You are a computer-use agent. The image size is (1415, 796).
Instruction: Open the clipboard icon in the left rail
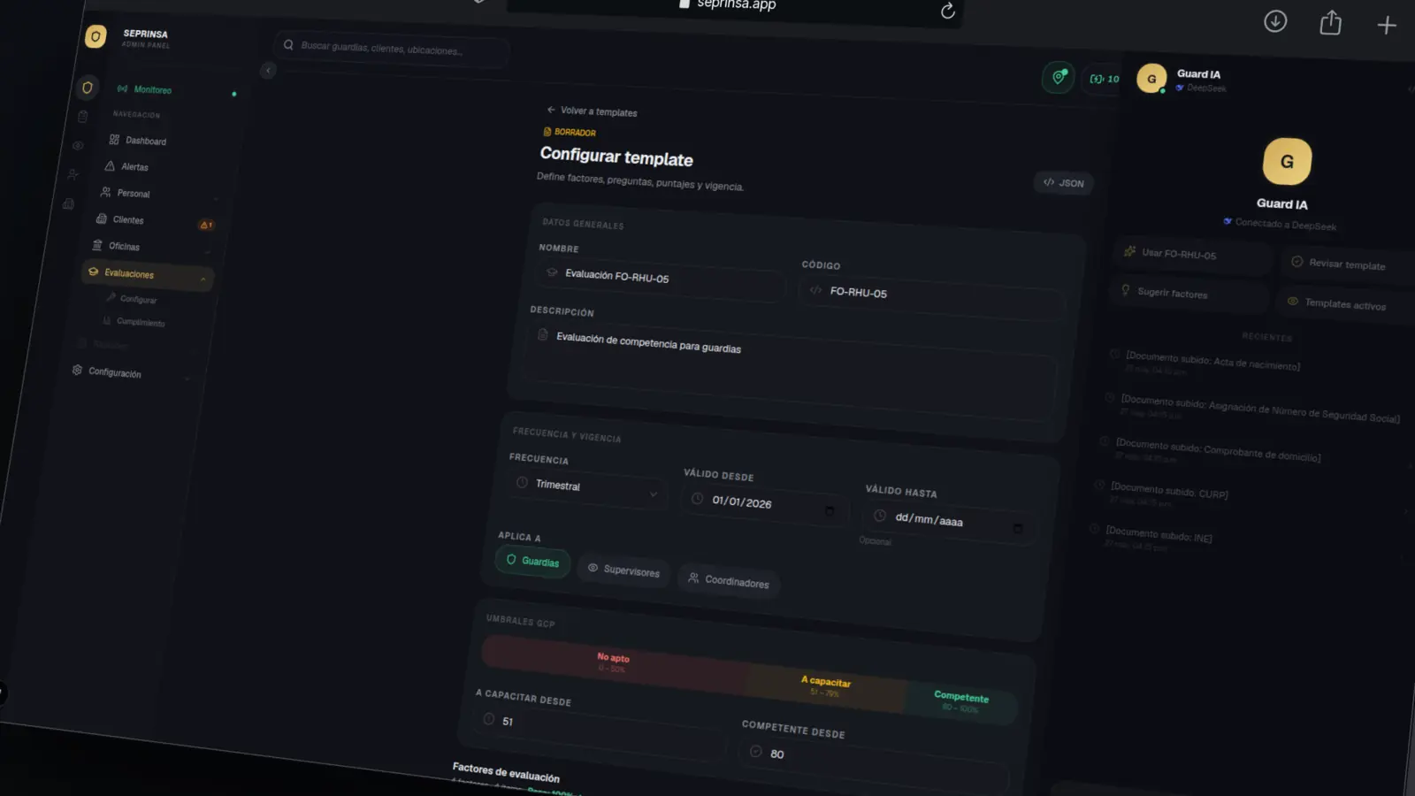pos(82,117)
